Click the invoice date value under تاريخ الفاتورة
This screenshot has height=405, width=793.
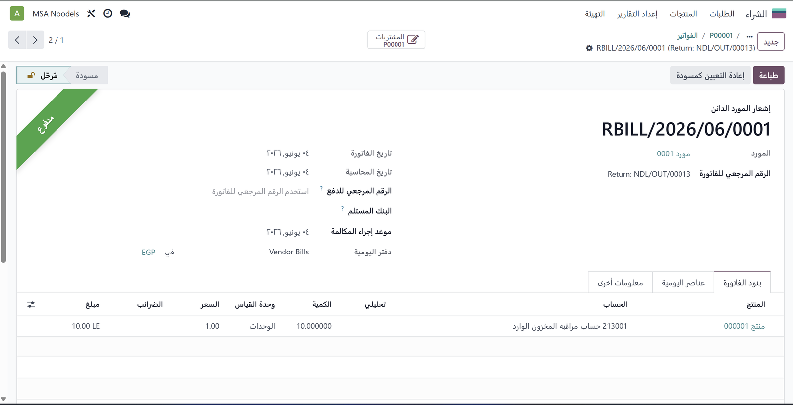[x=287, y=153]
